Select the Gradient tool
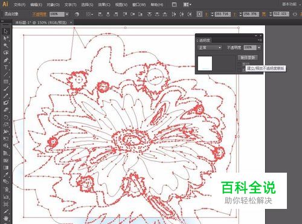This screenshot has width=302, height=224. tap(5, 167)
